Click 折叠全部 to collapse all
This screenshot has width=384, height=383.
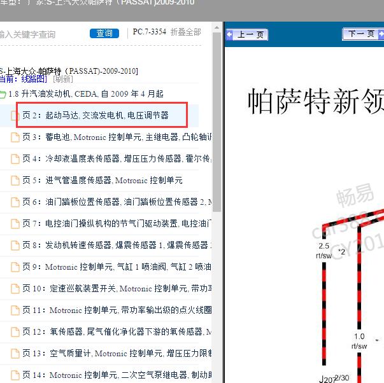click(186, 32)
